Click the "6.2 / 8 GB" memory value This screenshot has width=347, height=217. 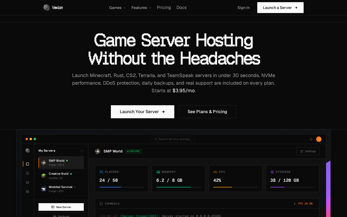(x=169, y=180)
